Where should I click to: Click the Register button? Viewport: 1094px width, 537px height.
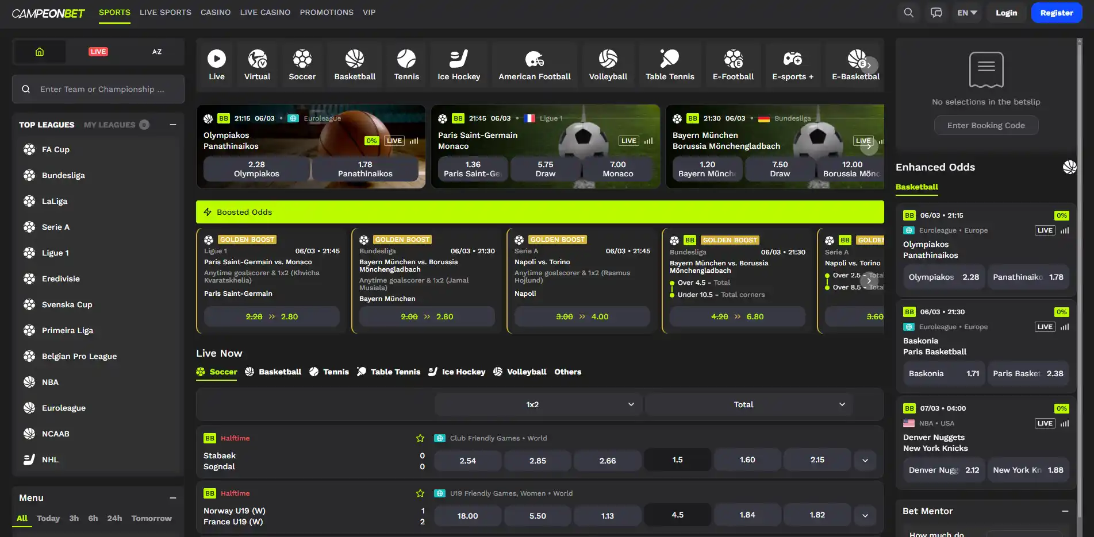click(1057, 13)
